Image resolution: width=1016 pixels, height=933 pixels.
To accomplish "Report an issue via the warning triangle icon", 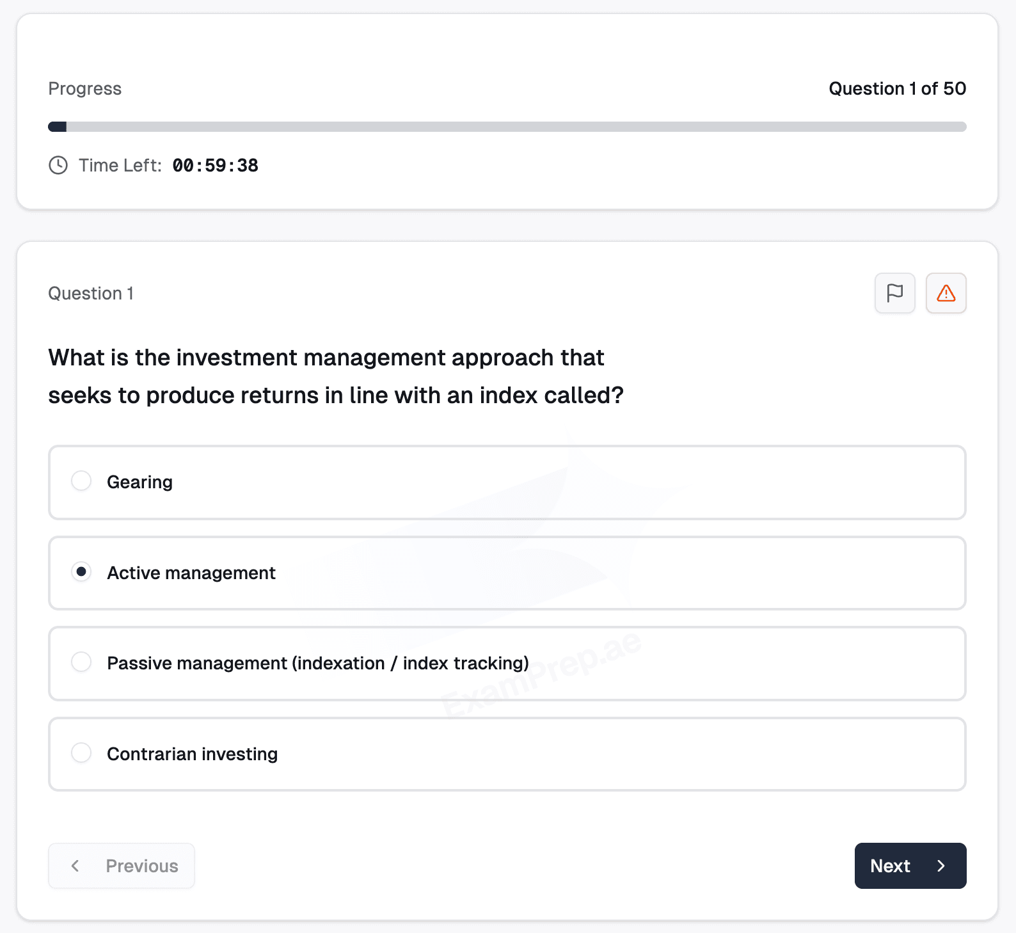I will tap(946, 293).
